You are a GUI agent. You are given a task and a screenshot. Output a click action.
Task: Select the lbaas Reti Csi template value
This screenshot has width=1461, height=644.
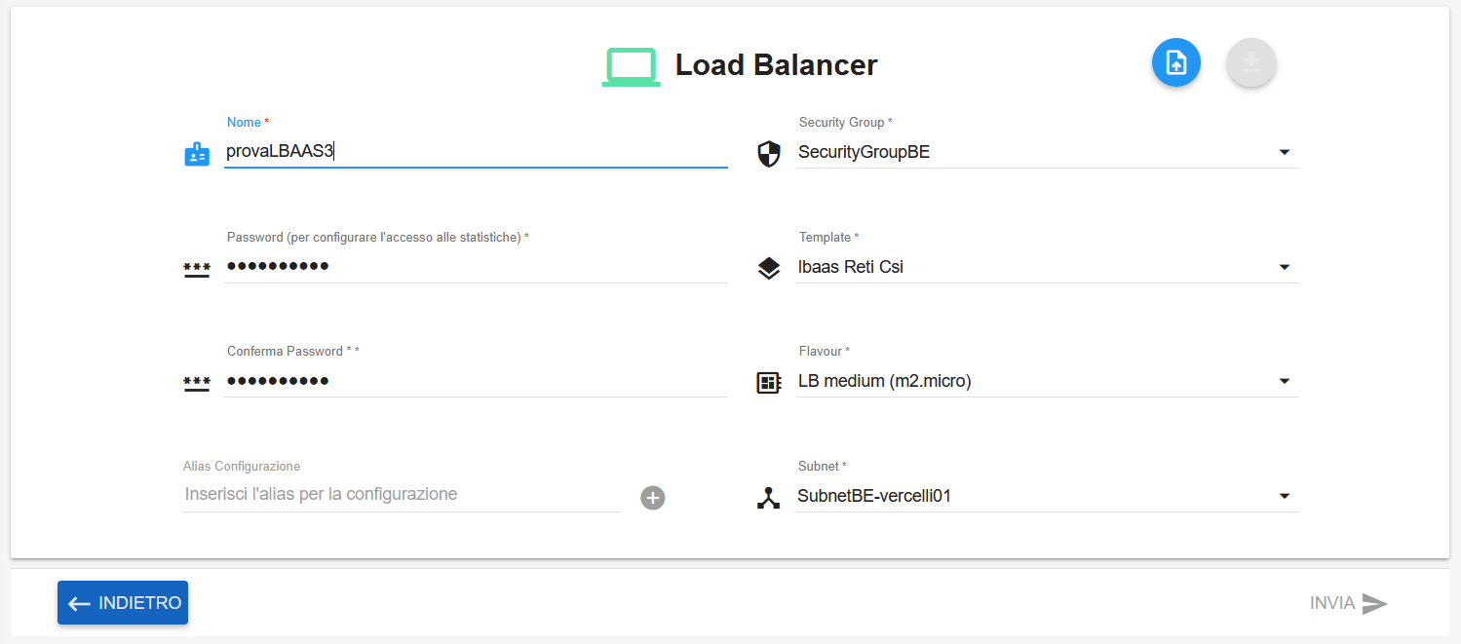[x=851, y=267]
